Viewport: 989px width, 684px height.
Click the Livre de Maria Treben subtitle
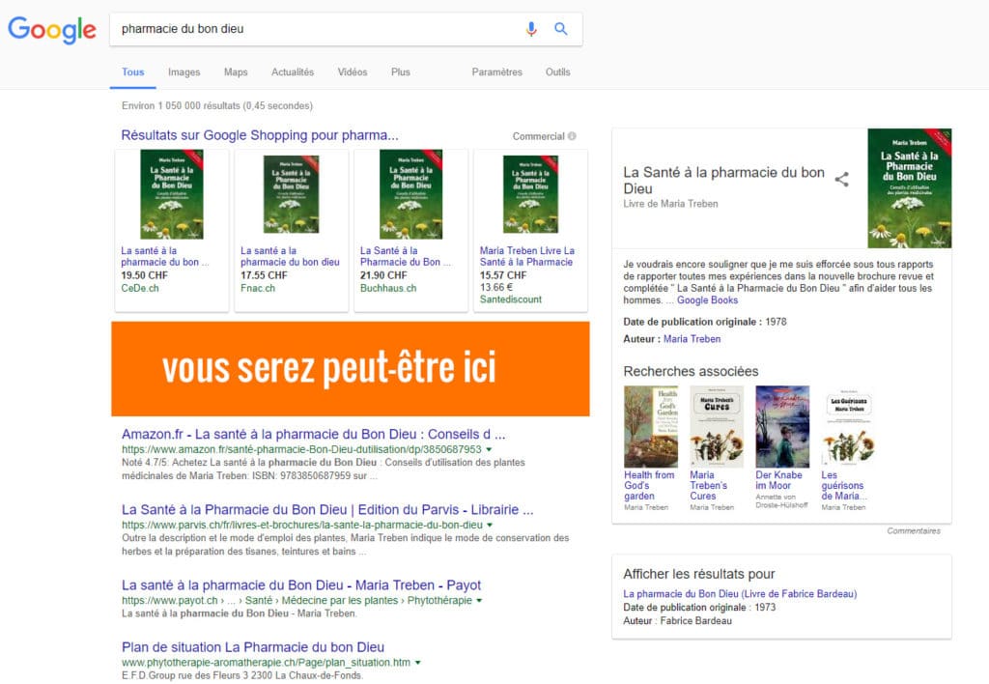pyautogui.click(x=670, y=204)
